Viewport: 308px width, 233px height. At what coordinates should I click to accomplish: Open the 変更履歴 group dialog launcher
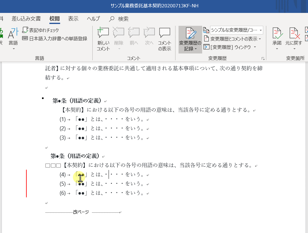point(263,58)
